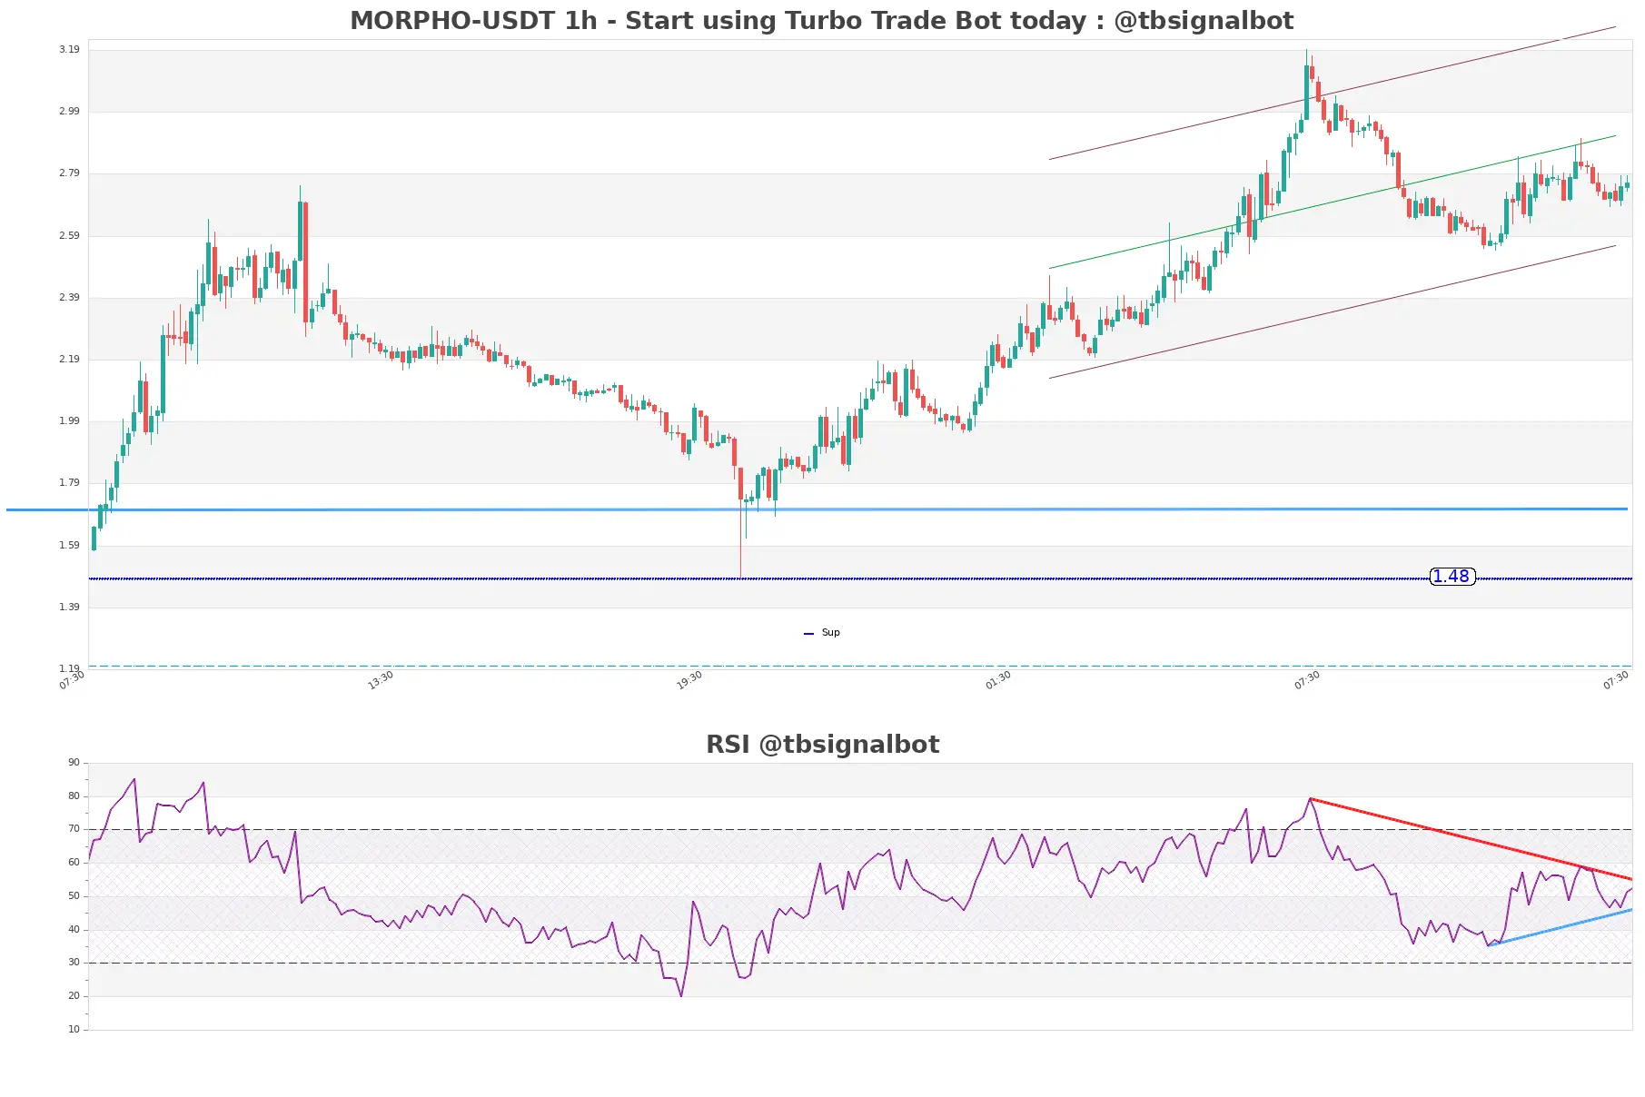Click the blue ascending RSI trendline
This screenshot has width=1645, height=1097.
[1560, 927]
